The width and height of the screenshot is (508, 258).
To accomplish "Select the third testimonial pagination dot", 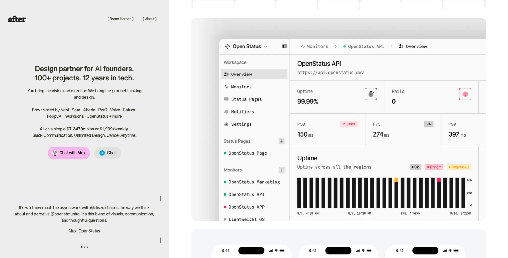I will 87,247.
